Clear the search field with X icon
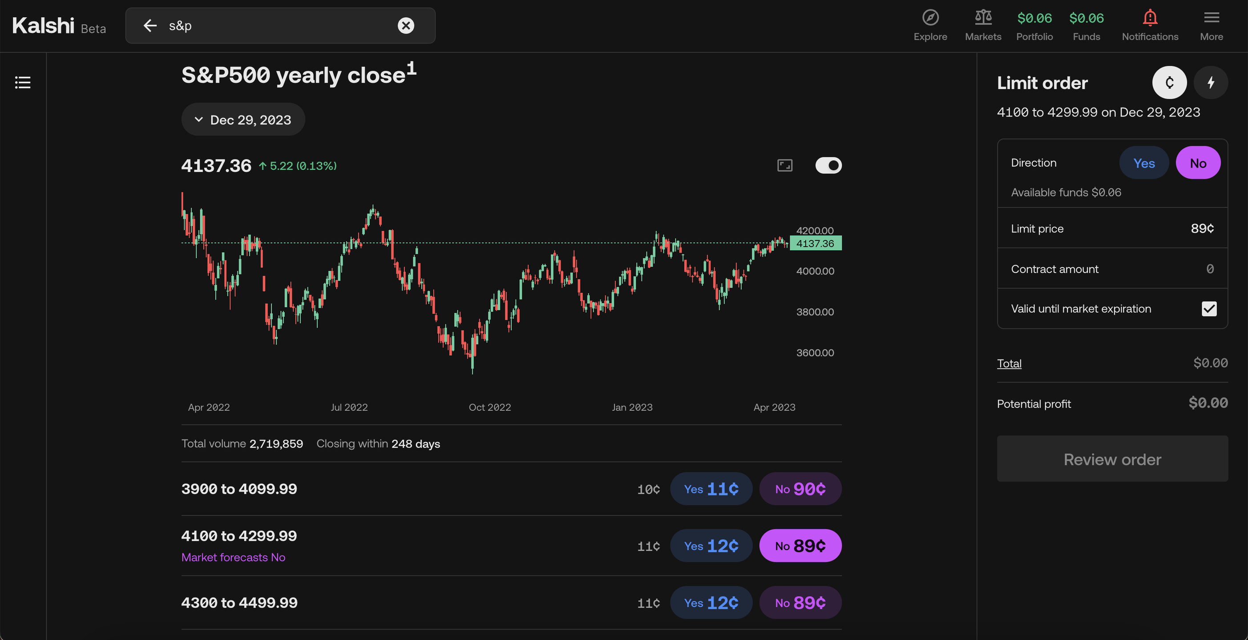The height and width of the screenshot is (640, 1248). pos(405,26)
